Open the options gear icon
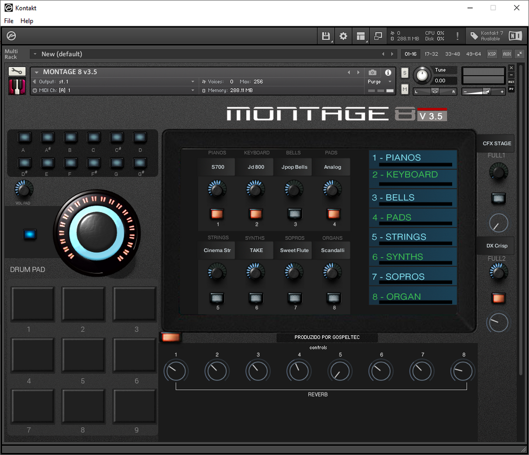 coord(343,36)
